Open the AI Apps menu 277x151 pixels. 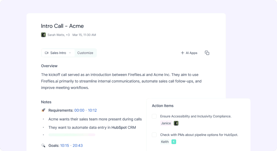191,53
